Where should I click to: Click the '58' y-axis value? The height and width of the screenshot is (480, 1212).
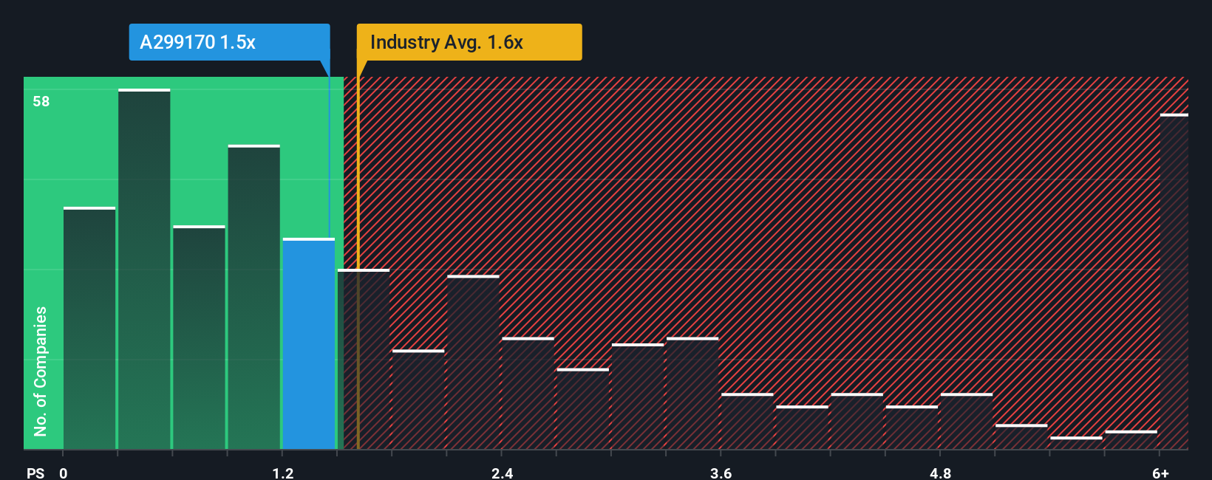pyautogui.click(x=41, y=101)
